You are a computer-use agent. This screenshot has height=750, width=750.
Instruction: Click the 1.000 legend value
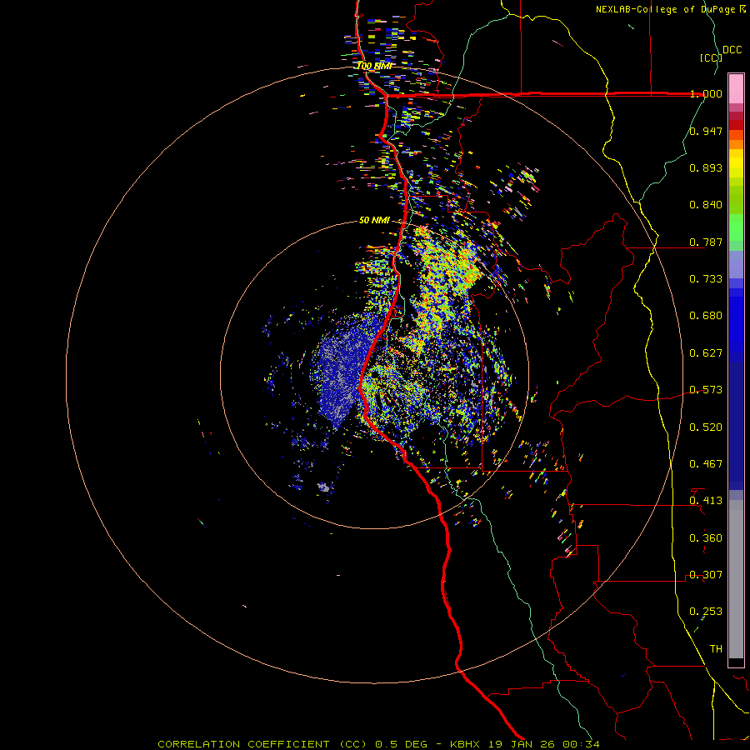[x=706, y=93]
